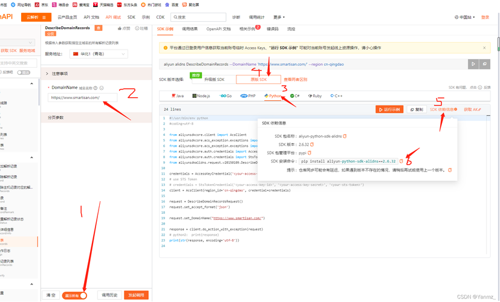Open the 东方头条 bookmark
The height and width of the screenshot is (302, 500).
(x=127, y=5)
